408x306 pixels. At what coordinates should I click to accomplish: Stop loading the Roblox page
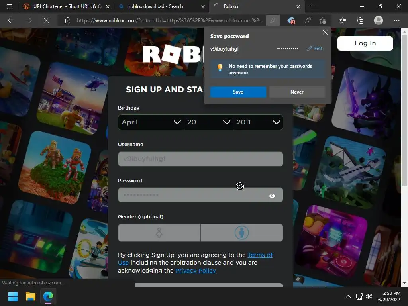[46, 20]
